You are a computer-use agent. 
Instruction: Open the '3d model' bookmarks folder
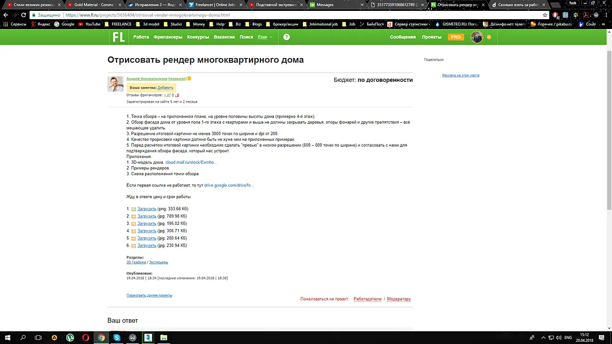pyautogui.click(x=147, y=24)
